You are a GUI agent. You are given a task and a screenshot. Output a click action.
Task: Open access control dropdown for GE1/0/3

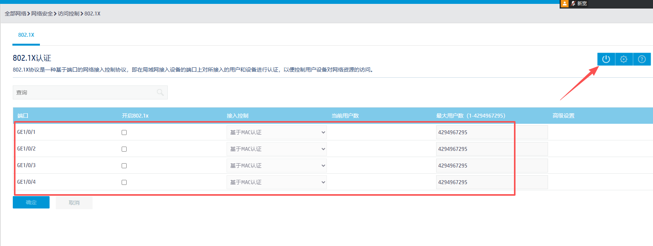pos(276,166)
